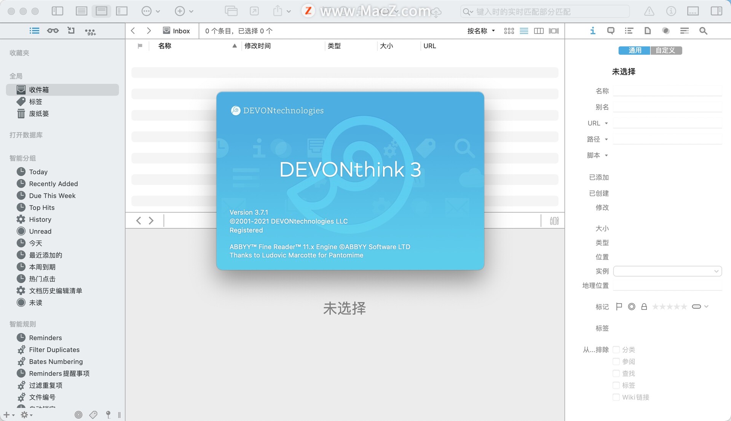Show the navigate sidebar list icon
The height and width of the screenshot is (421, 731).
(x=34, y=30)
